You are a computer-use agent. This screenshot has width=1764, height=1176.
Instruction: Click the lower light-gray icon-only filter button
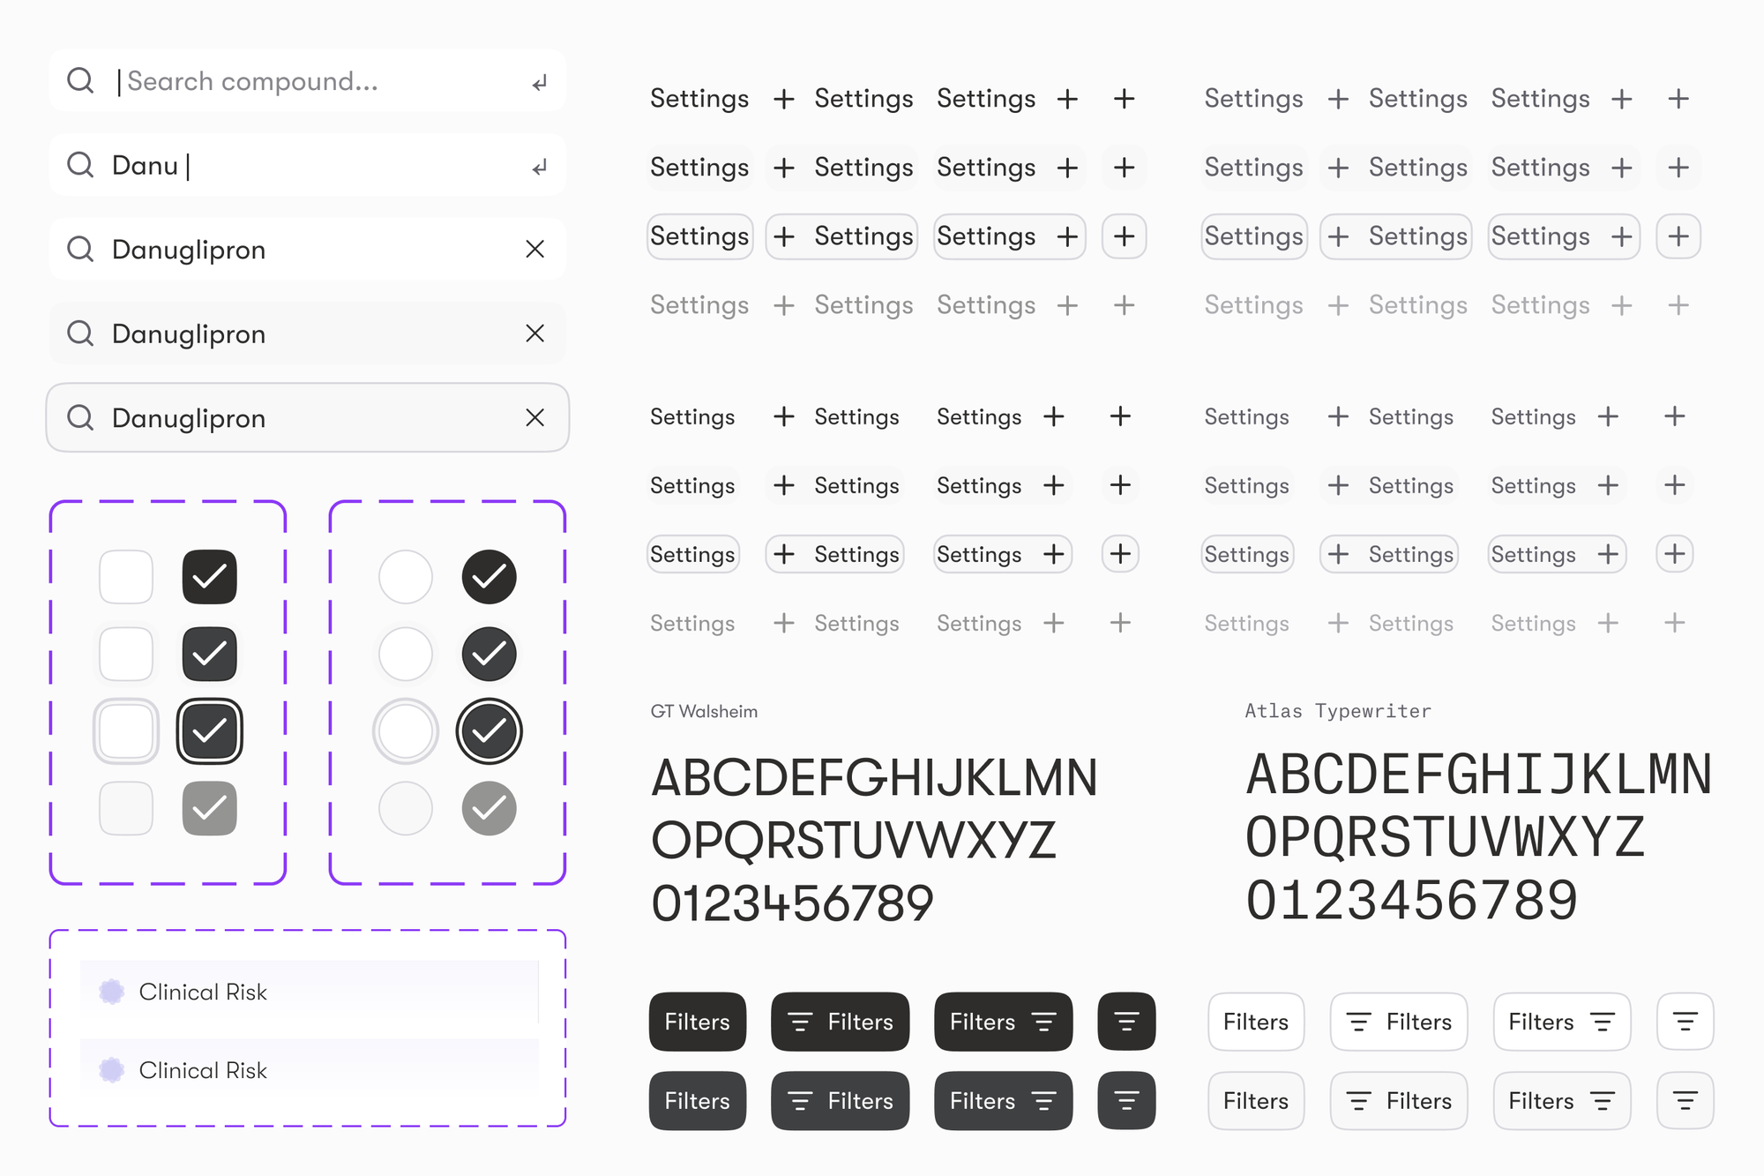pos(1686,1101)
